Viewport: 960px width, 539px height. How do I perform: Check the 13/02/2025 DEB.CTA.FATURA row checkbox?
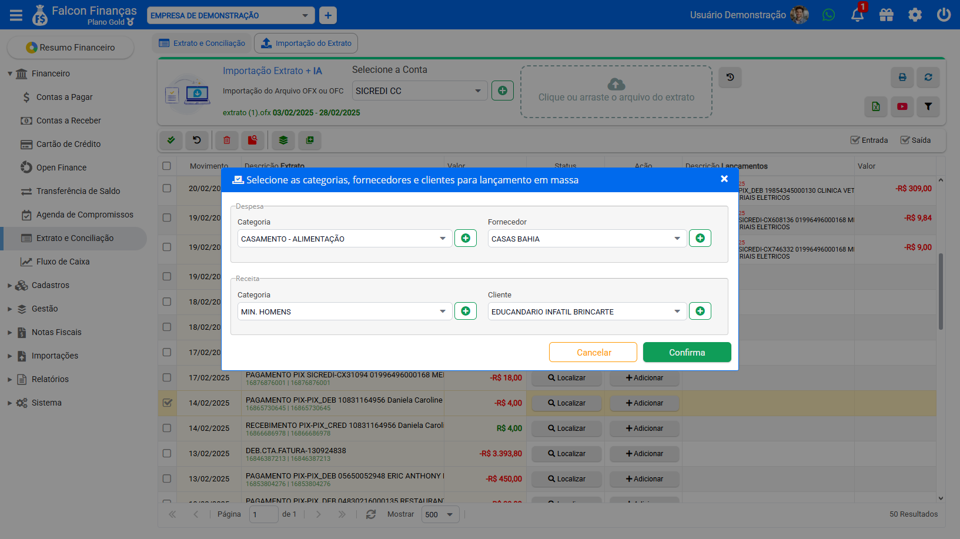click(167, 453)
